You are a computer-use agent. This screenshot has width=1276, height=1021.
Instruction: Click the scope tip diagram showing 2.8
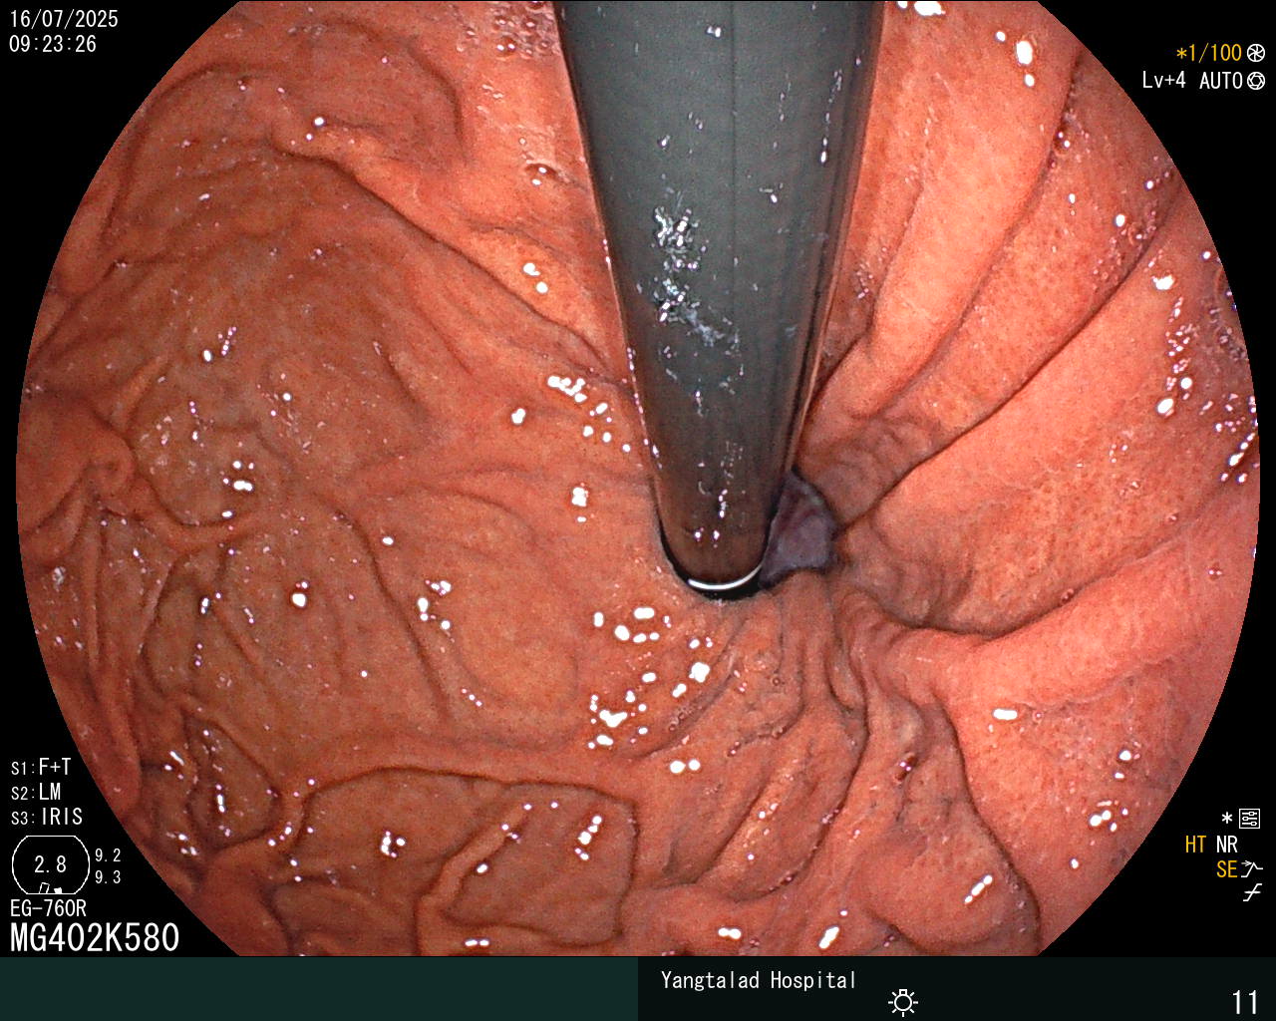coord(51,864)
